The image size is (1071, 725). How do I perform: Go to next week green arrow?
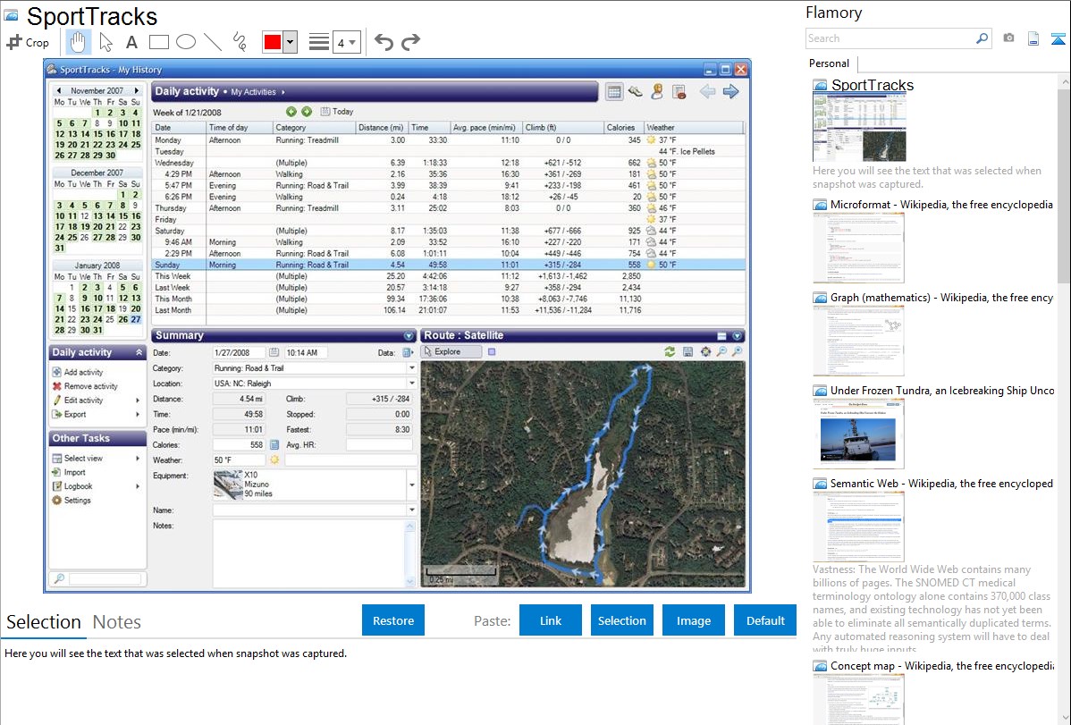307,112
